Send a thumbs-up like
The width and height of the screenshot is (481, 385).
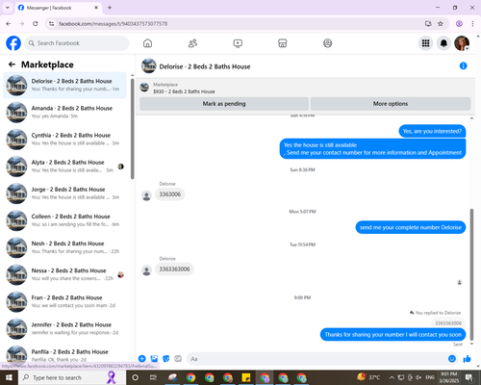[x=468, y=359]
